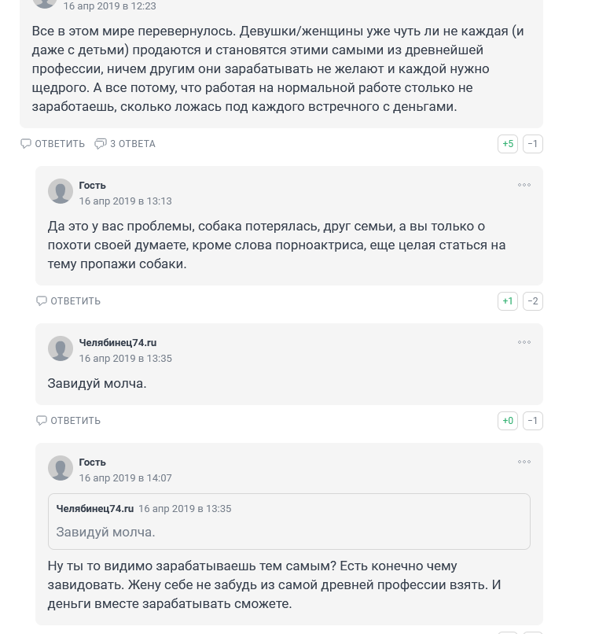Downvote the top comment with its −1 button
This screenshot has width=610, height=634.
tap(533, 144)
